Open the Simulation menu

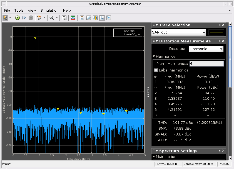point(49,10)
